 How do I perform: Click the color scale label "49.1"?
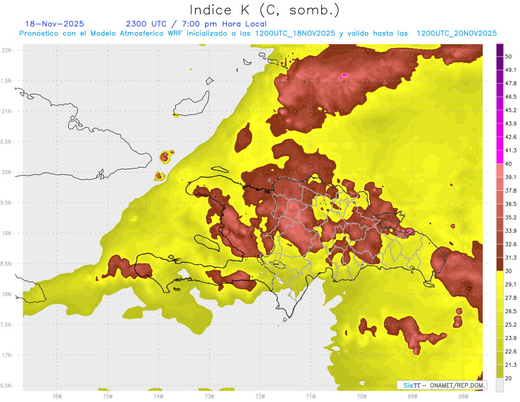[510, 70]
